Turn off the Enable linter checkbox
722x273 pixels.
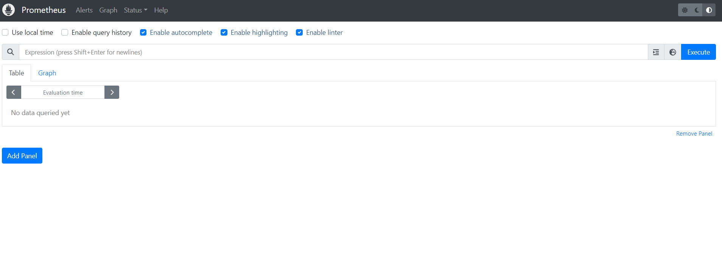click(x=299, y=33)
